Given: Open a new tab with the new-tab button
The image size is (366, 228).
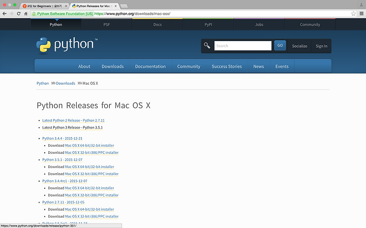Looking at the screenshot, I should click(x=124, y=6).
